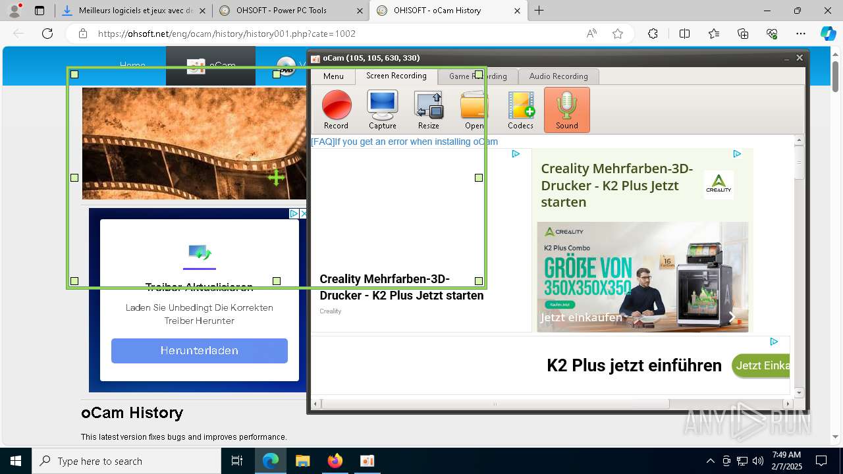843x474 pixels.
Task: Switch to the Game Recording tab
Action: (477, 76)
